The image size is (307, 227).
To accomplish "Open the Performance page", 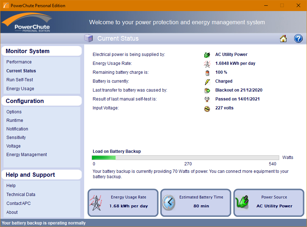I will [19, 62].
